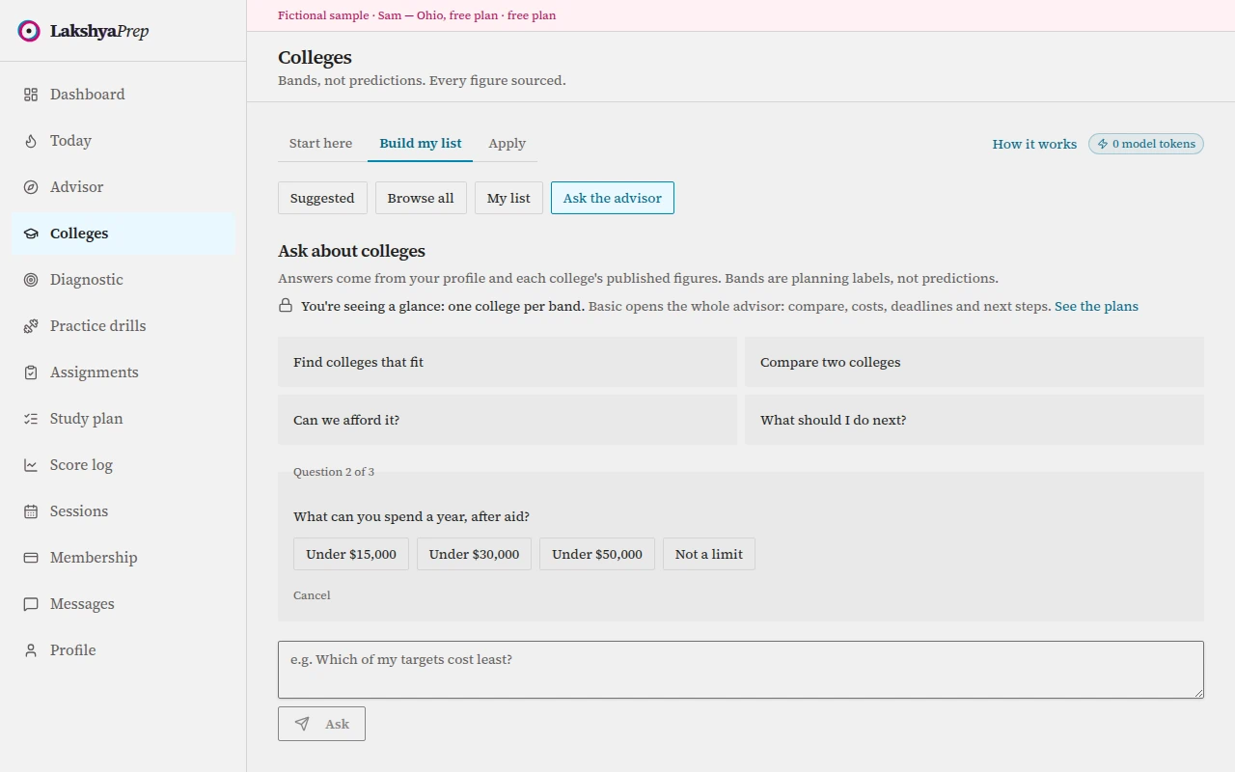The image size is (1235, 772).
Task: Show the Suggested colleges view
Action: pyautogui.click(x=322, y=198)
